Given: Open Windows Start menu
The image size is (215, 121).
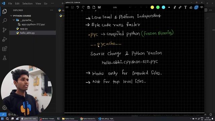Looking at the screenshot, I should pyautogui.click(x=2, y=119).
